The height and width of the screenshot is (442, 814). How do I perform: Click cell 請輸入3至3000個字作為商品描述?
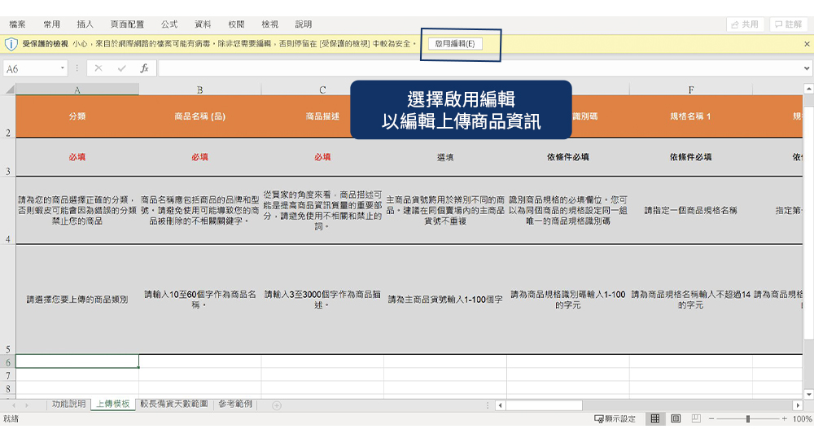pyautogui.click(x=322, y=300)
